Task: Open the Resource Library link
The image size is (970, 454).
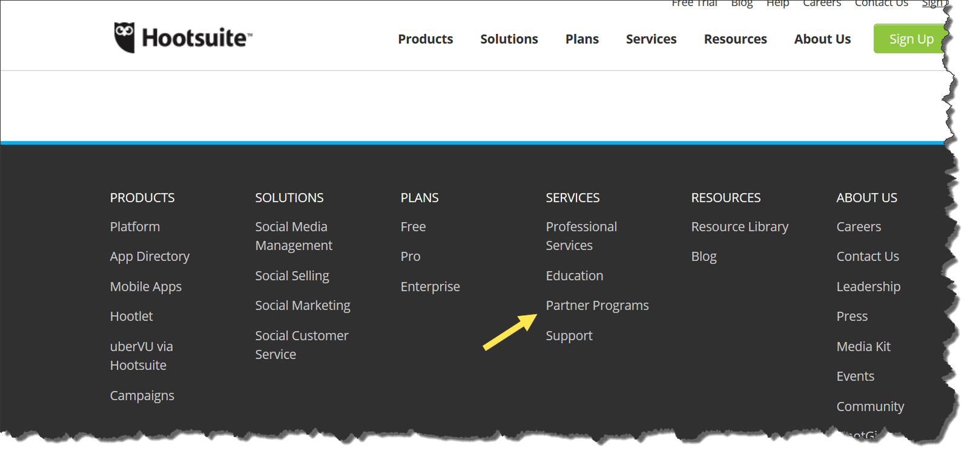Action: point(739,227)
